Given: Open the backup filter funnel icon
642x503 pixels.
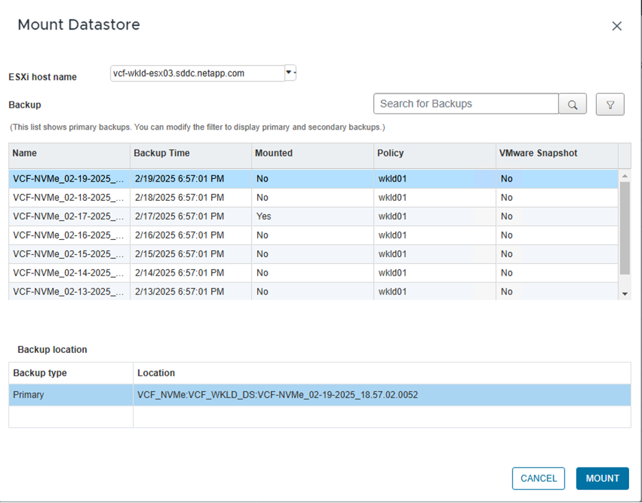Looking at the screenshot, I should tap(610, 105).
